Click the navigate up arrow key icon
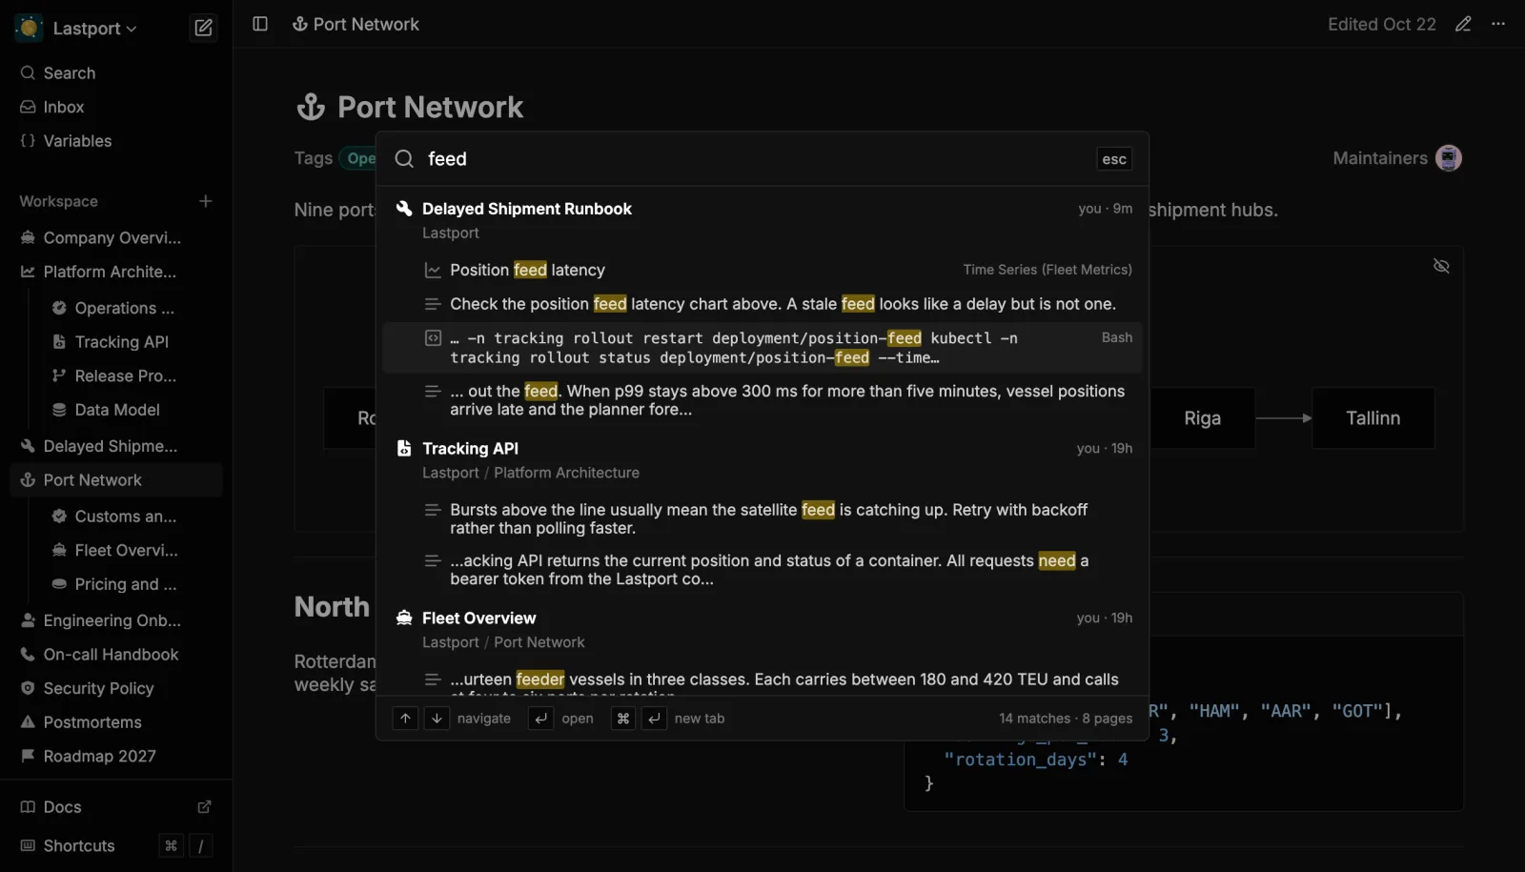Viewport: 1525px width, 872px height. (405, 719)
